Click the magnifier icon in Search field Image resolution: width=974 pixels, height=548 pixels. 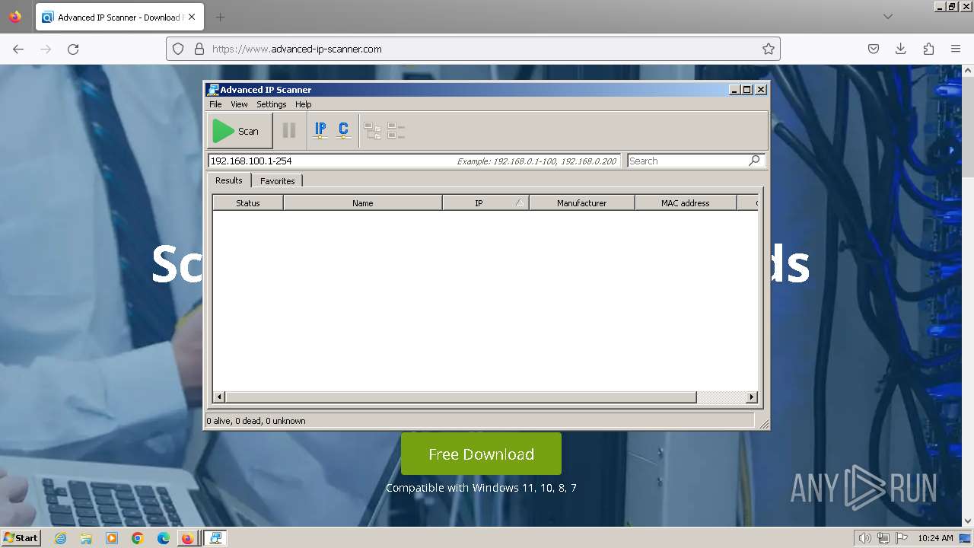[754, 161]
